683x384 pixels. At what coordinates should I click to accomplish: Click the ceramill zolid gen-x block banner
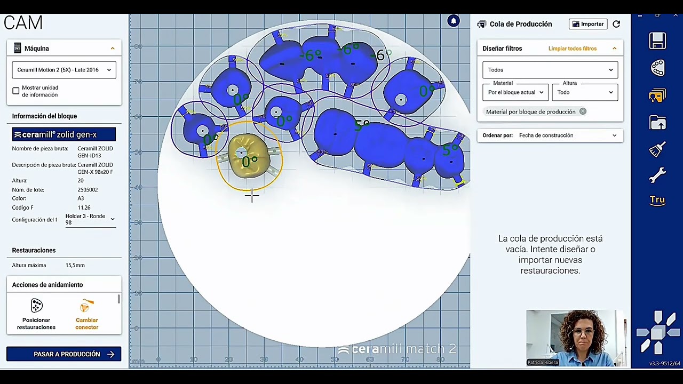(x=64, y=134)
